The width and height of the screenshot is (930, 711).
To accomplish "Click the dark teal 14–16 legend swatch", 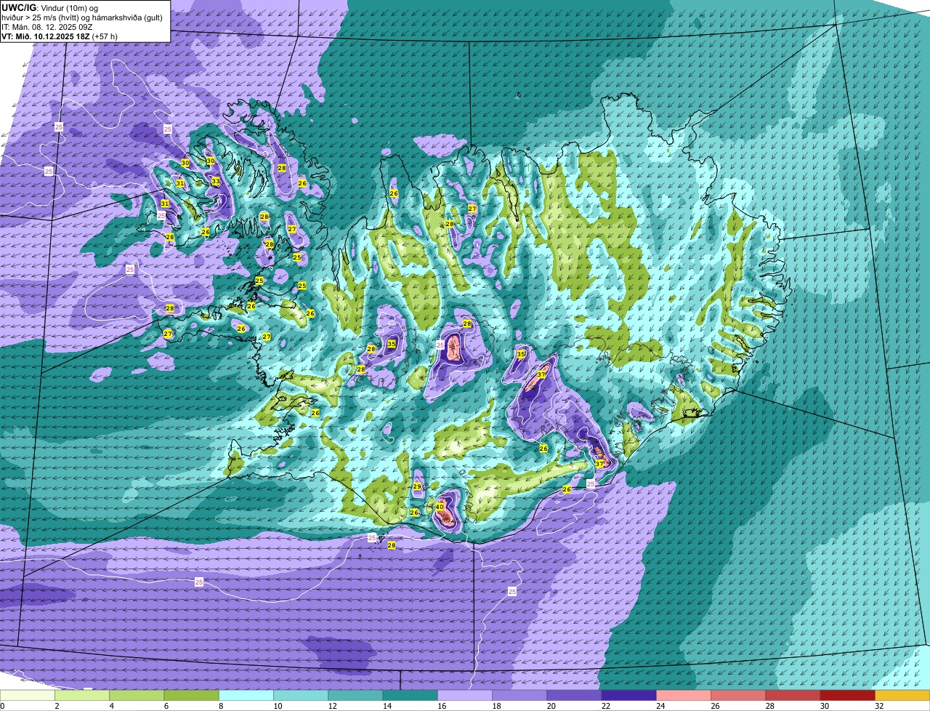I will pyautogui.click(x=411, y=695).
